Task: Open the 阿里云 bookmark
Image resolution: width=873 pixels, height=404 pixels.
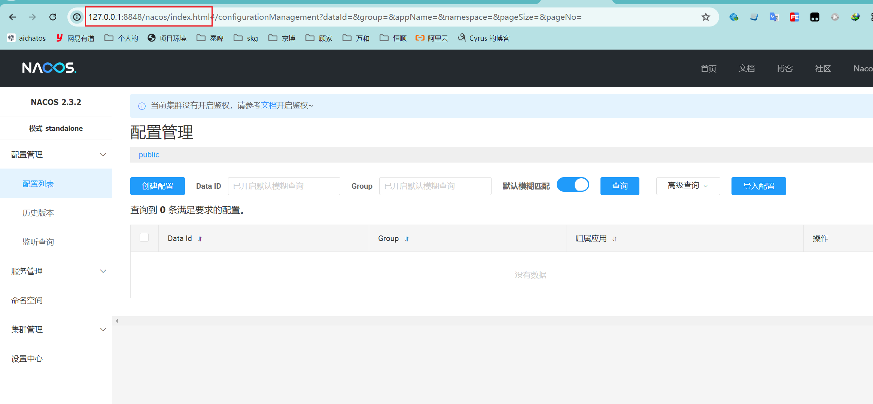Action: pyautogui.click(x=432, y=38)
